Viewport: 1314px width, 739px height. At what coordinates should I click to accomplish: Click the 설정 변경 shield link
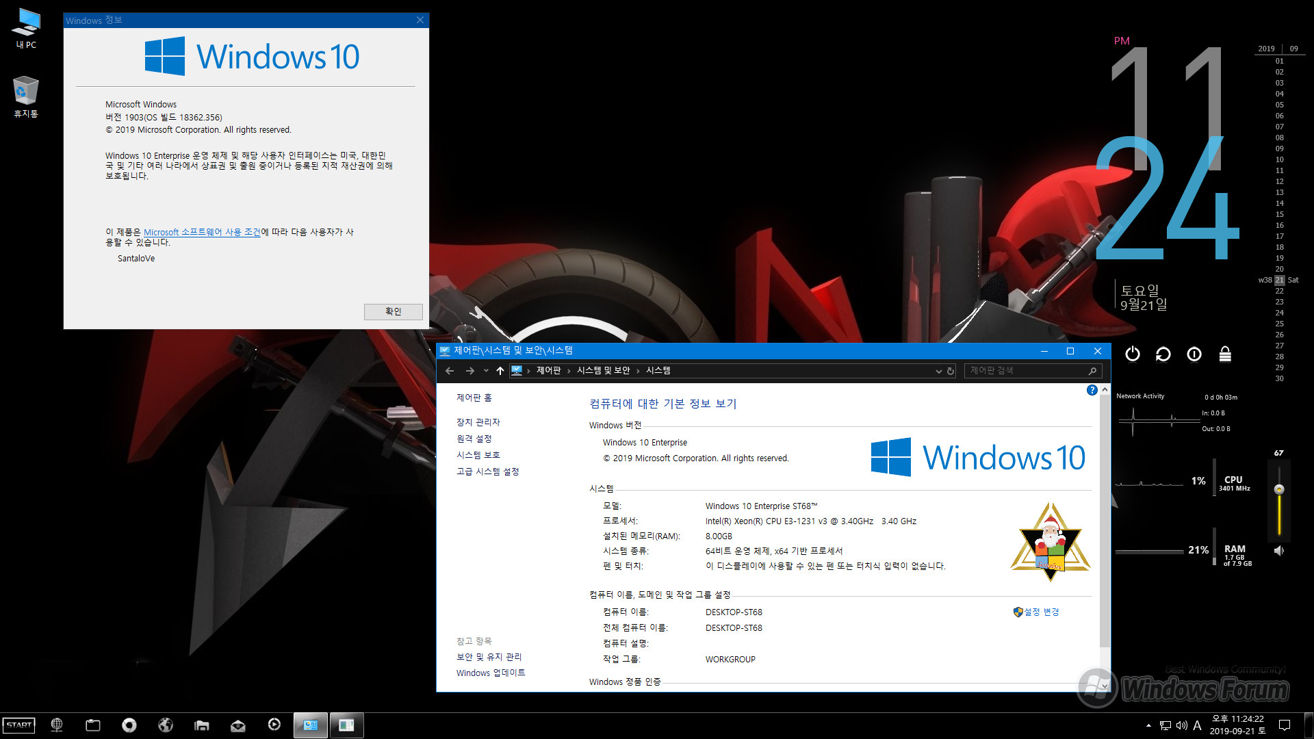(x=1036, y=612)
